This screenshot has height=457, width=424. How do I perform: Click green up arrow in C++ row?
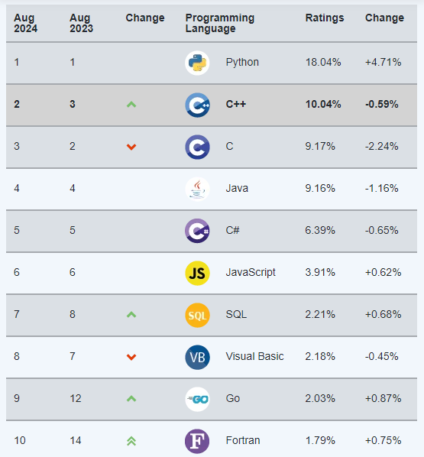[131, 105]
